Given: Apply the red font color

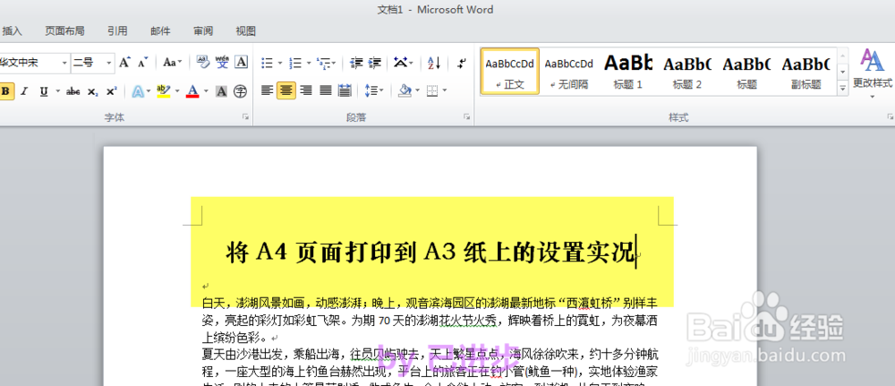Looking at the screenshot, I should point(192,91).
